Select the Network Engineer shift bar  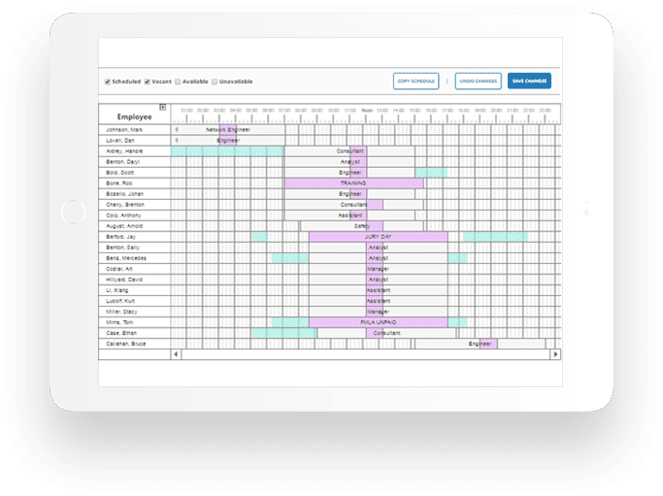228,130
